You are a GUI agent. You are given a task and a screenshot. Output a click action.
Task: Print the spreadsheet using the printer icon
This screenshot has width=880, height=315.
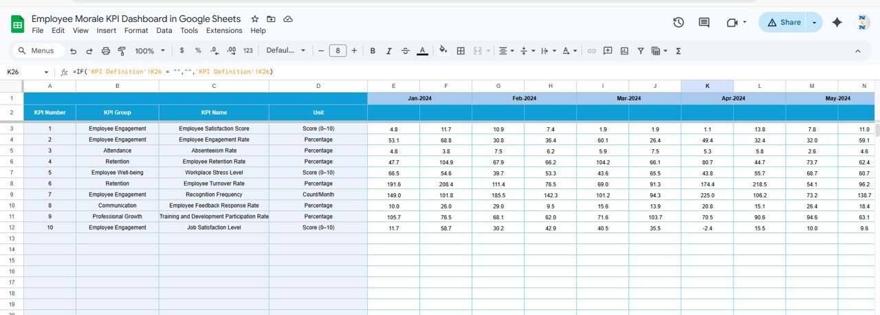105,51
